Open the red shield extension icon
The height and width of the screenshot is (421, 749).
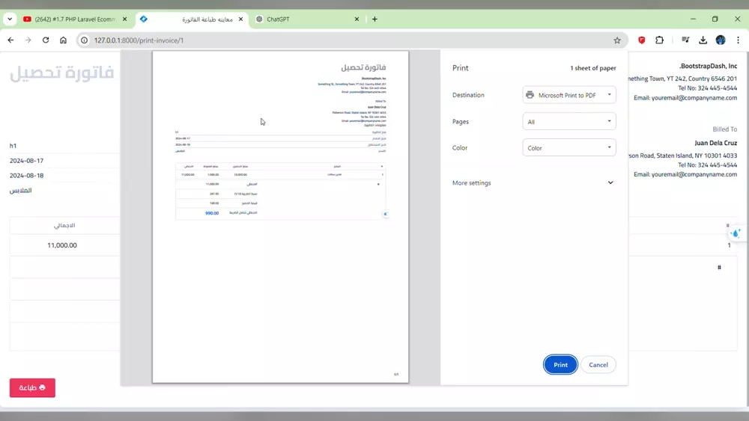(x=642, y=40)
